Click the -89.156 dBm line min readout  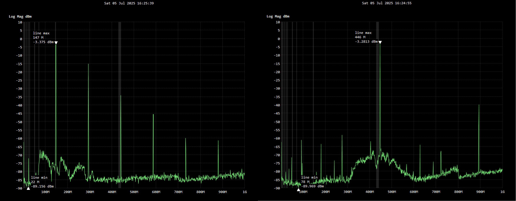point(42,186)
